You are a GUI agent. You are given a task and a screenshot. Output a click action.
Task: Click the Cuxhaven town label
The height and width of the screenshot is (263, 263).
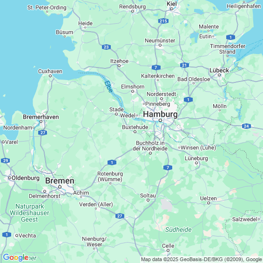[x=50, y=71]
